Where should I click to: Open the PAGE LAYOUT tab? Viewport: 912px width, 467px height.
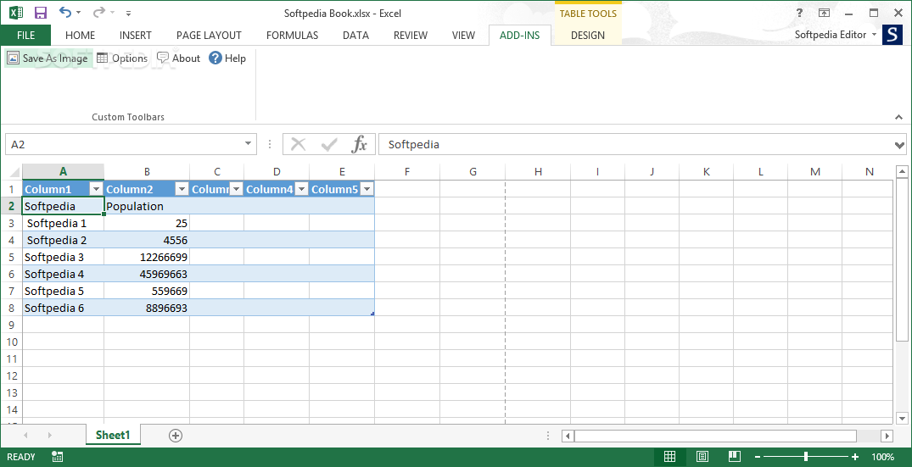tap(209, 35)
